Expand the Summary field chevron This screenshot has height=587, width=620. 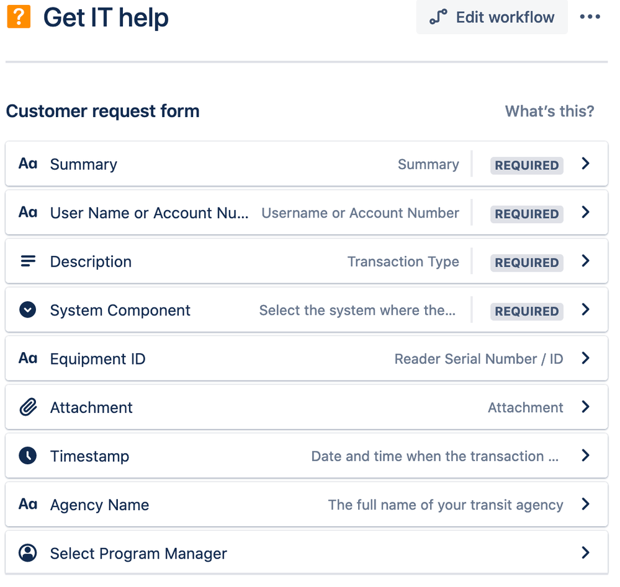[x=586, y=164]
